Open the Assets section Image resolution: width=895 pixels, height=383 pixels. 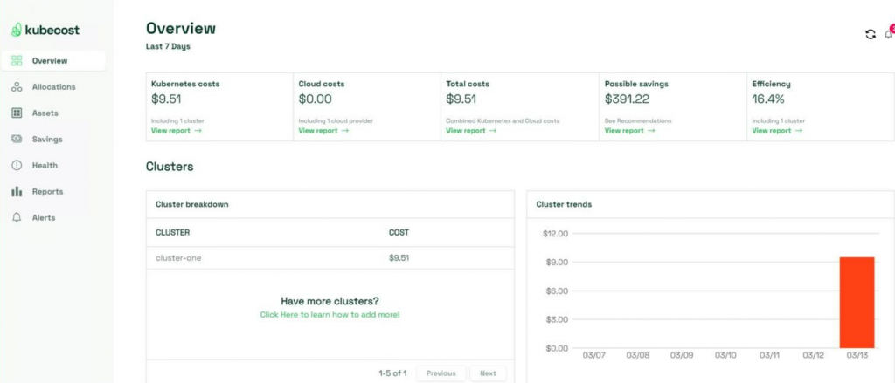[45, 113]
